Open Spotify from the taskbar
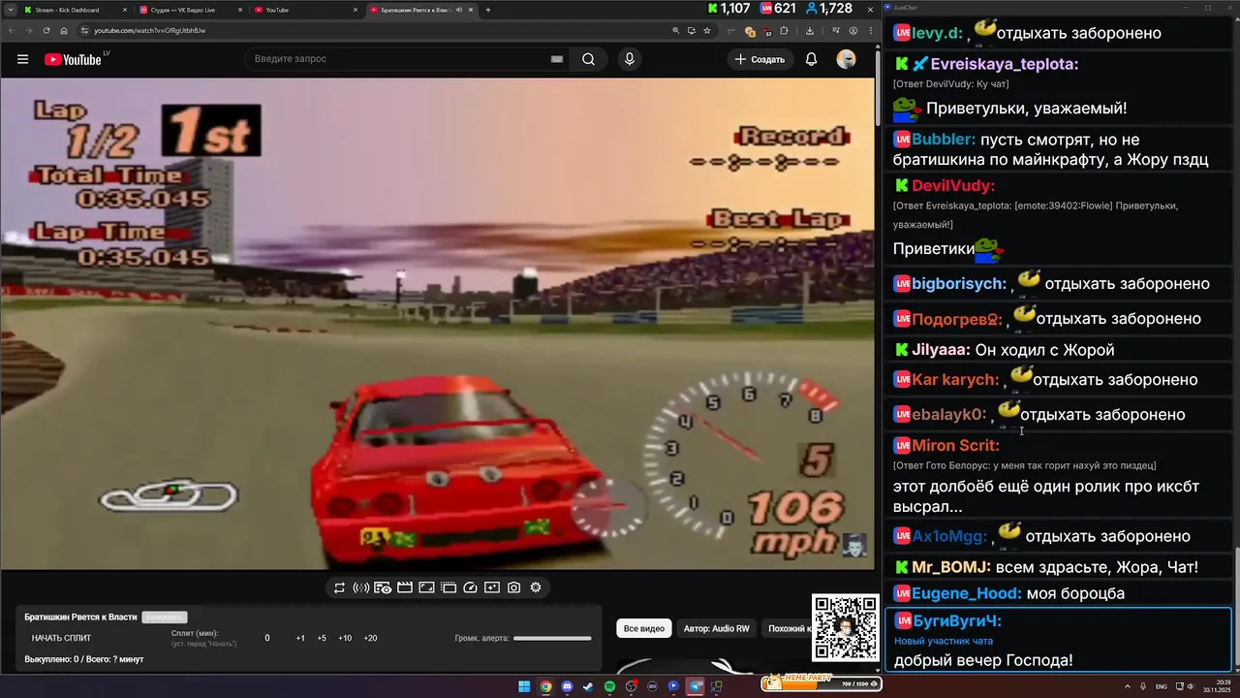Screen dimensions: 1240x698 pyautogui.click(x=609, y=686)
